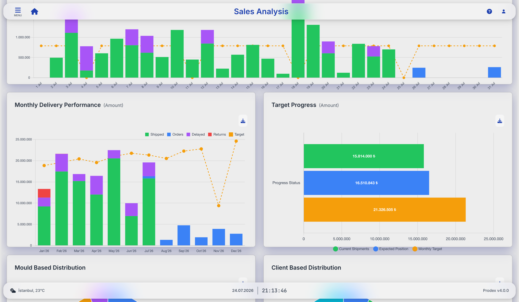The height and width of the screenshot is (302, 519).
Task: Toggle Expected Position legend item
Action: pyautogui.click(x=391, y=249)
